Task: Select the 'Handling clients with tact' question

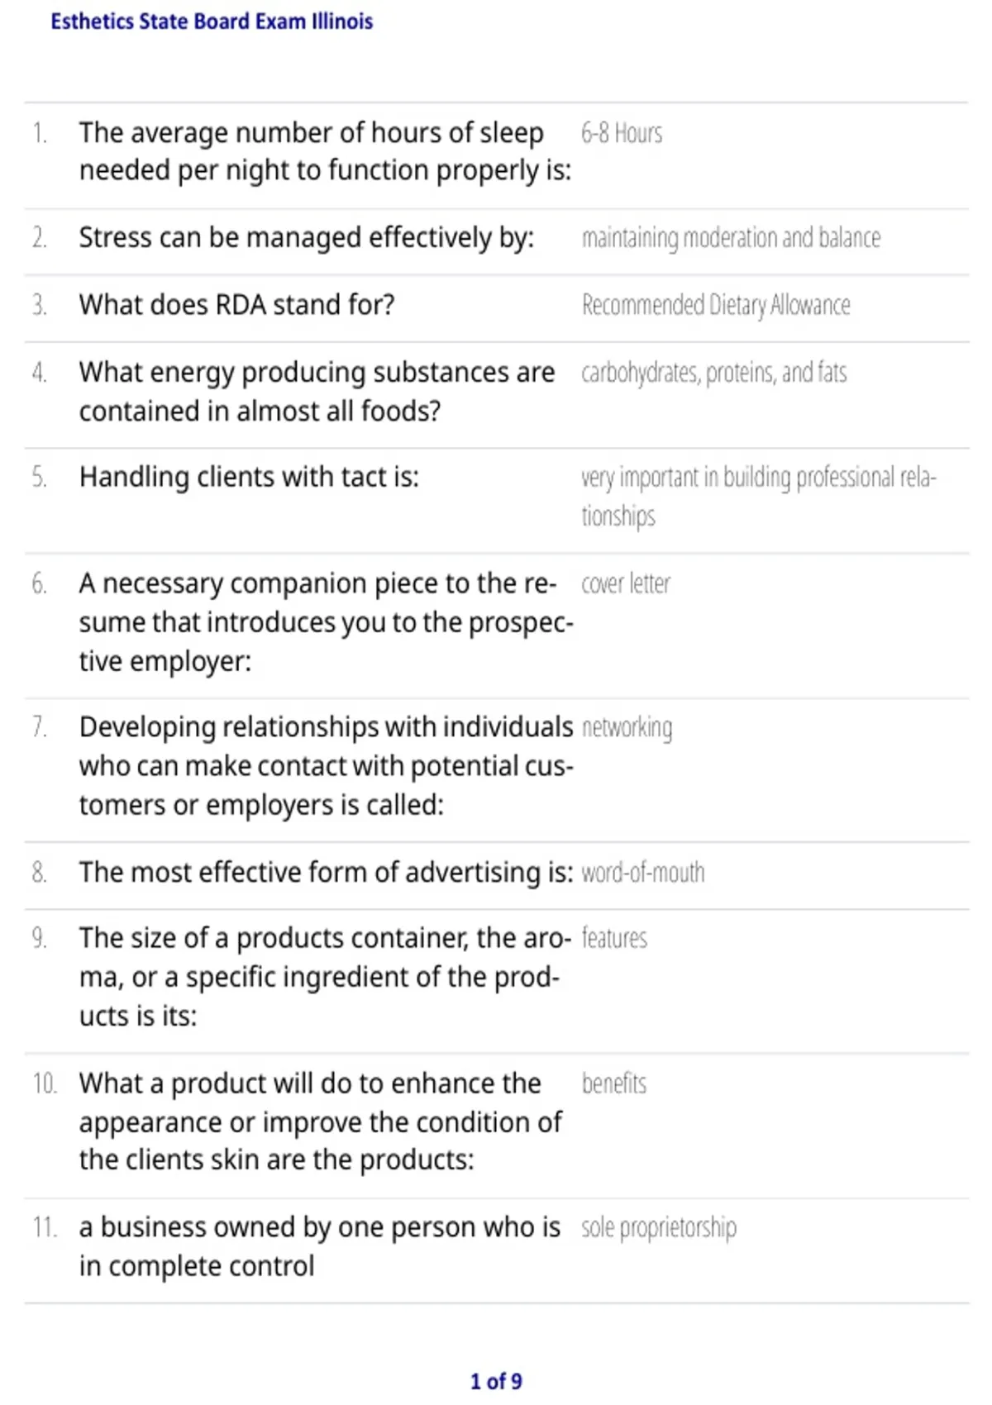Action: pos(250,477)
